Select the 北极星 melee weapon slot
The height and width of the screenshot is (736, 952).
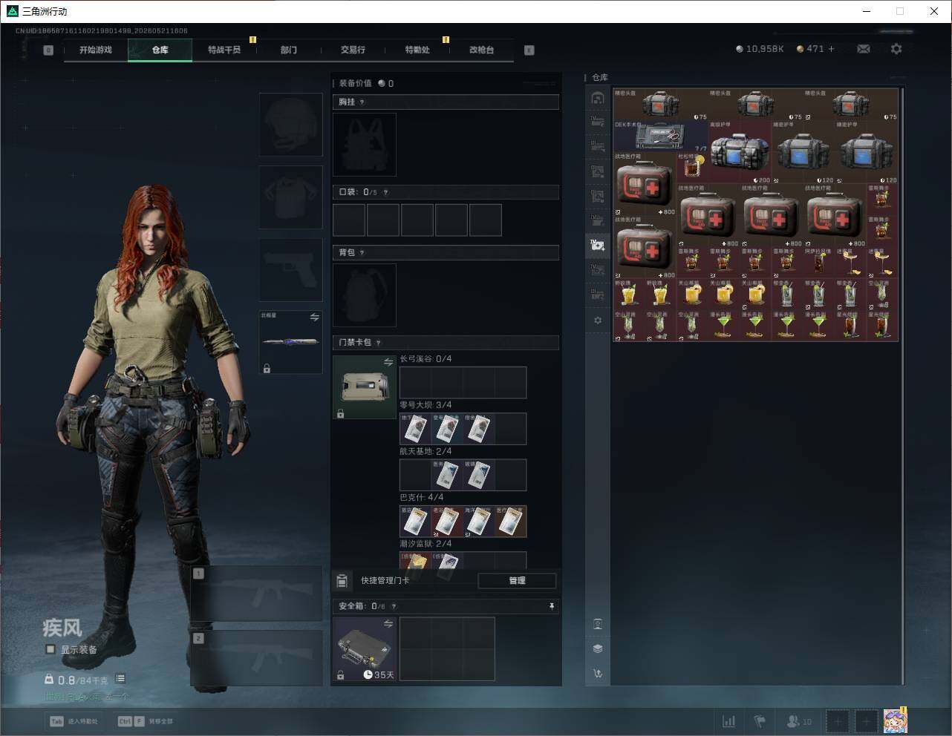(291, 342)
